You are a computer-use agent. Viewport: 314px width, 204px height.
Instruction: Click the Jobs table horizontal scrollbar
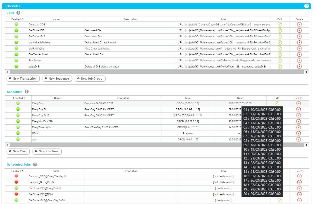155,72
